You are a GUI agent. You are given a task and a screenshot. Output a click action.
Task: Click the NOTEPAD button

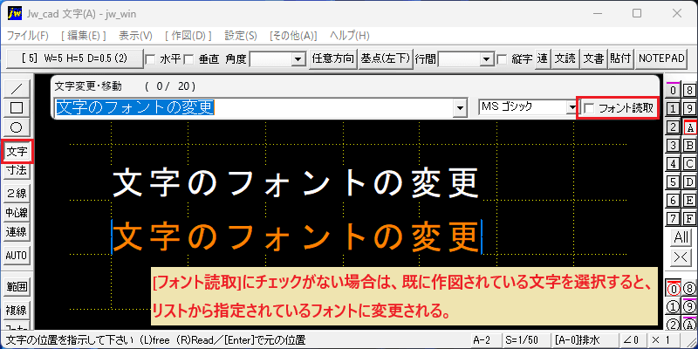(660, 58)
